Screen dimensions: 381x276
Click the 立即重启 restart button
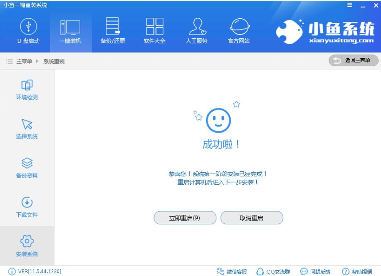coord(185,218)
